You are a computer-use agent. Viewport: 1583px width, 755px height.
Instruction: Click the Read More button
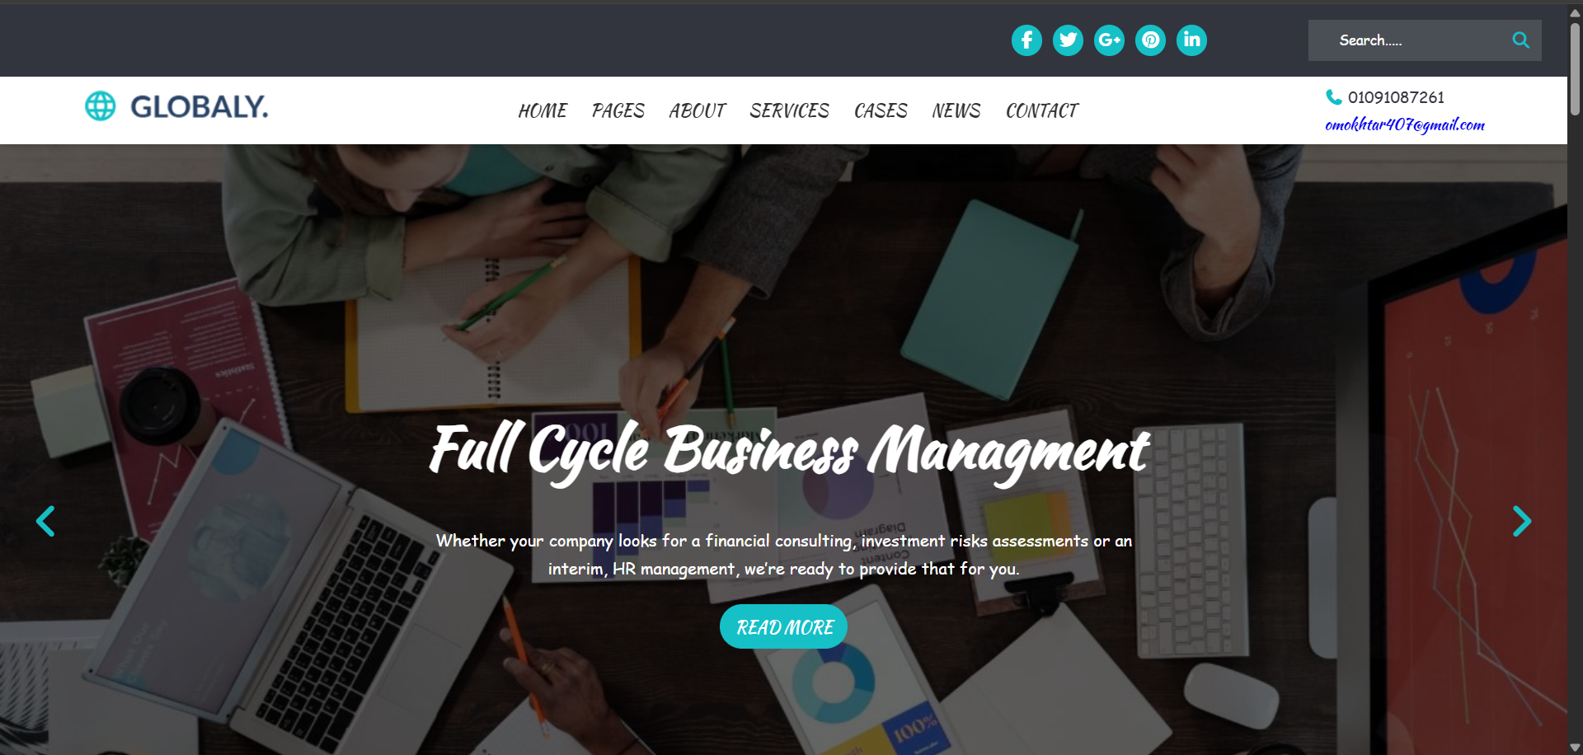click(x=783, y=626)
